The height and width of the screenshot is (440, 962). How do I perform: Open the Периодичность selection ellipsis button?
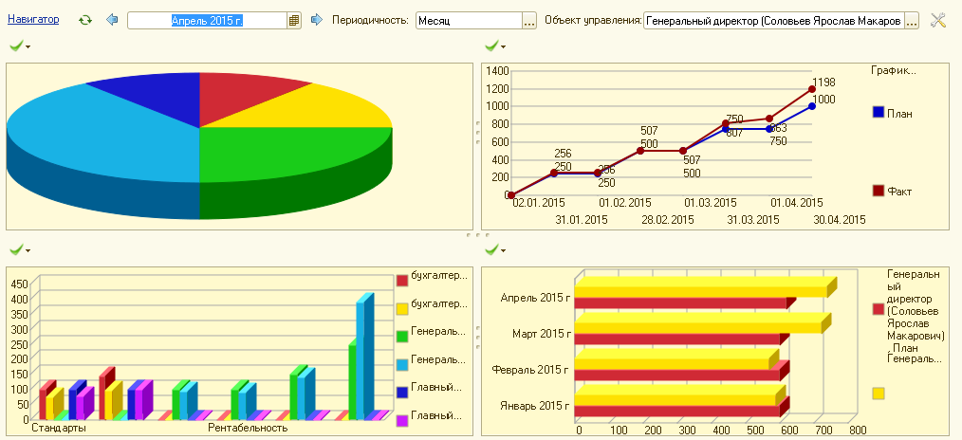pos(529,20)
